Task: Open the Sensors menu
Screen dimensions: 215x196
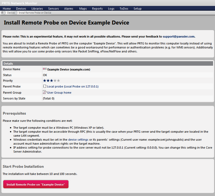Action: [54, 9]
